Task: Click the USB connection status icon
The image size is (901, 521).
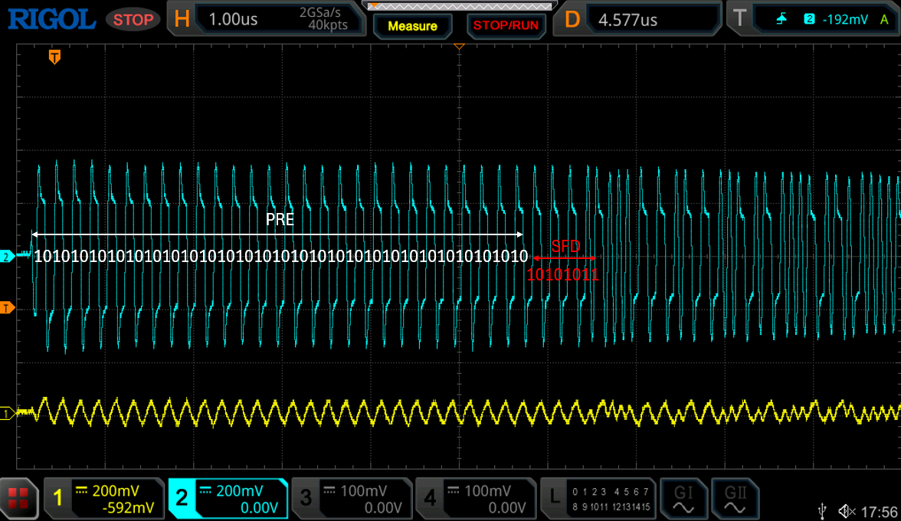Action: point(823,510)
